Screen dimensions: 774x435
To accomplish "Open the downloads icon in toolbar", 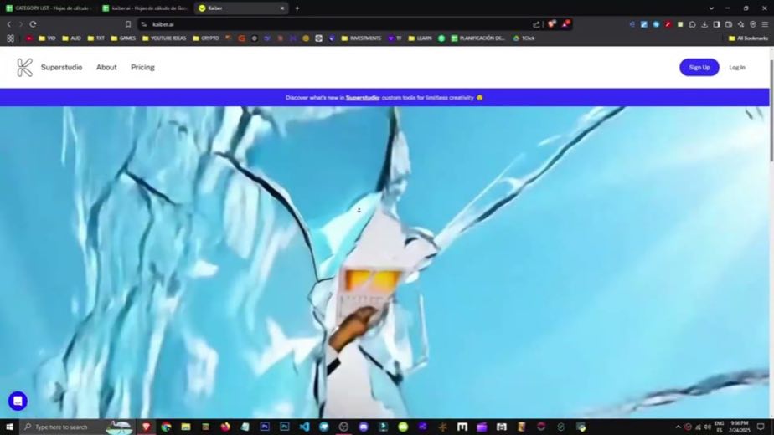I will (x=704, y=24).
